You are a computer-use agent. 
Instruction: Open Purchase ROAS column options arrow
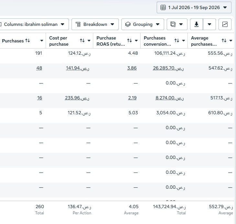136,41
